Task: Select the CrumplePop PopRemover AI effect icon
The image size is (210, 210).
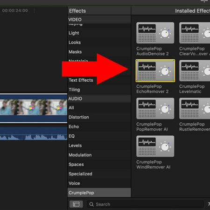Action: (155, 108)
